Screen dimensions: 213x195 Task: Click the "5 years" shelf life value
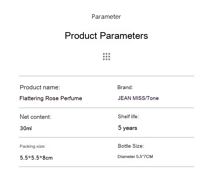click(128, 128)
